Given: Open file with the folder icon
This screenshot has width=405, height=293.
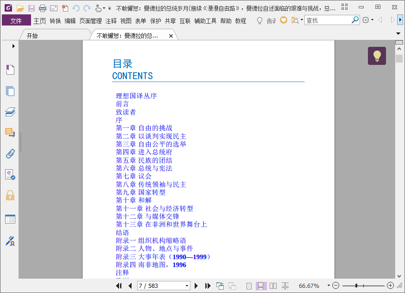Looking at the screenshot, I should point(20,8).
